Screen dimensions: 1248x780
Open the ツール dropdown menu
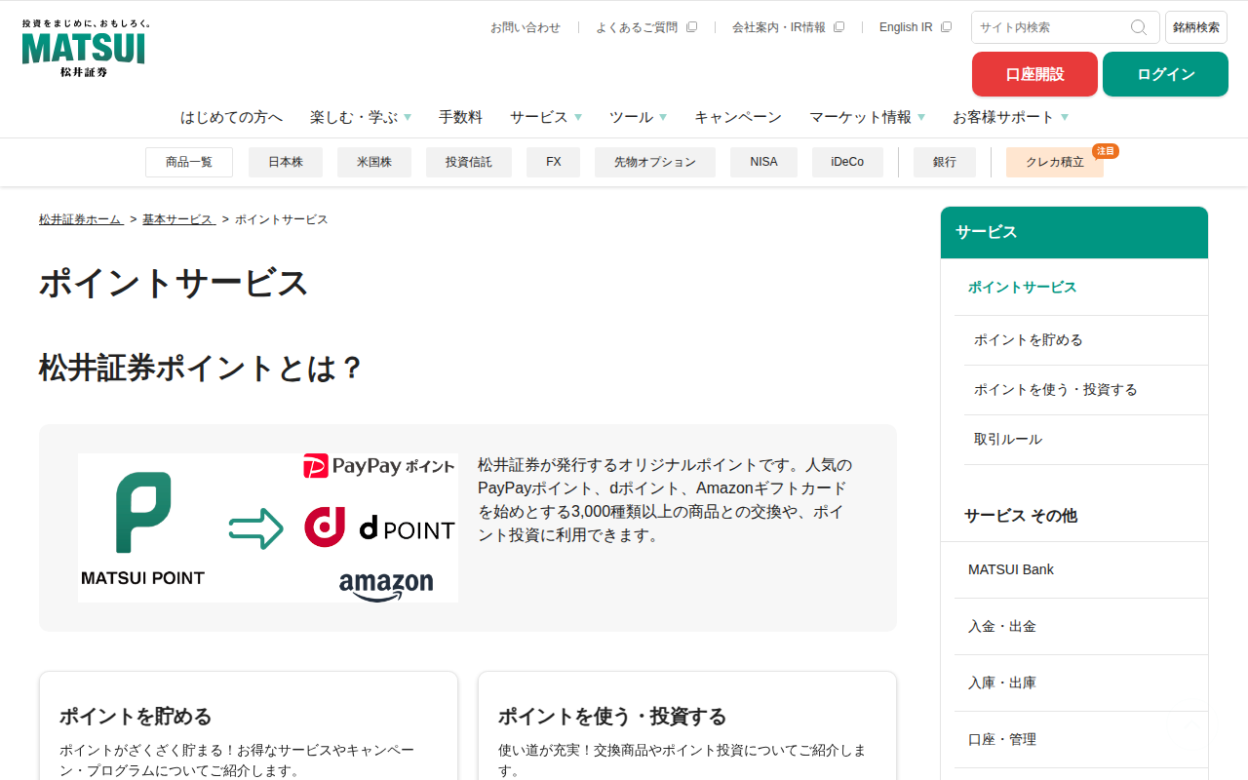639,117
